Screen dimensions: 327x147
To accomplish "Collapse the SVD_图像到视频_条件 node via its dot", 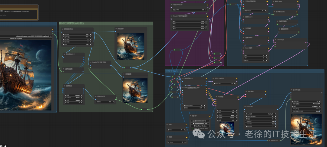I will click(183, 88).
